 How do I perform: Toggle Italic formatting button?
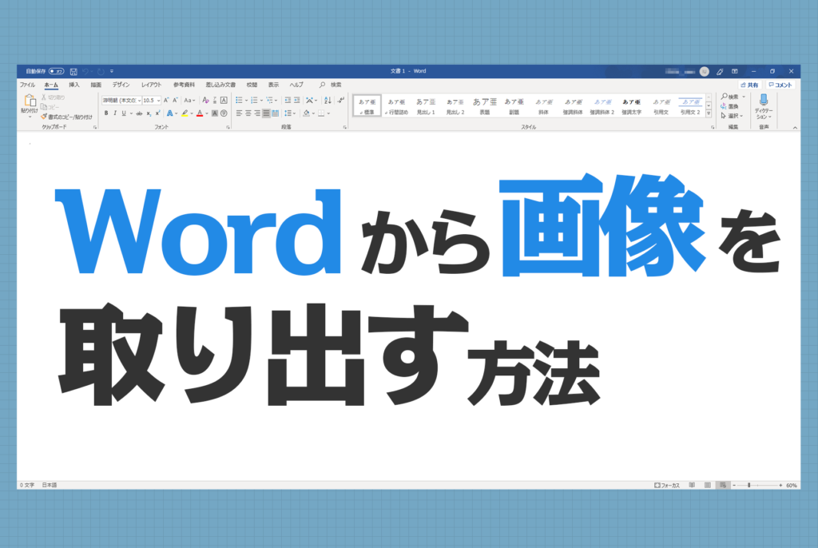115,113
